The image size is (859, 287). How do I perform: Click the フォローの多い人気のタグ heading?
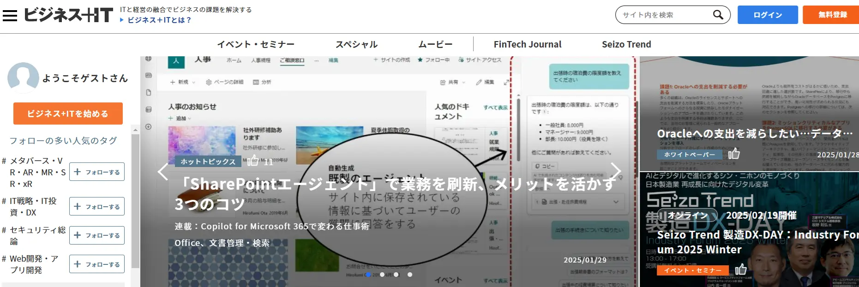[63, 140]
